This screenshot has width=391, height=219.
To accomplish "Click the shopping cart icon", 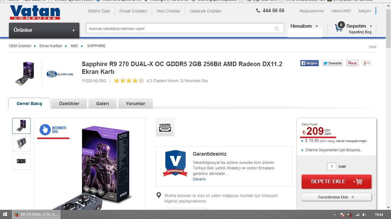I will 339,28.
